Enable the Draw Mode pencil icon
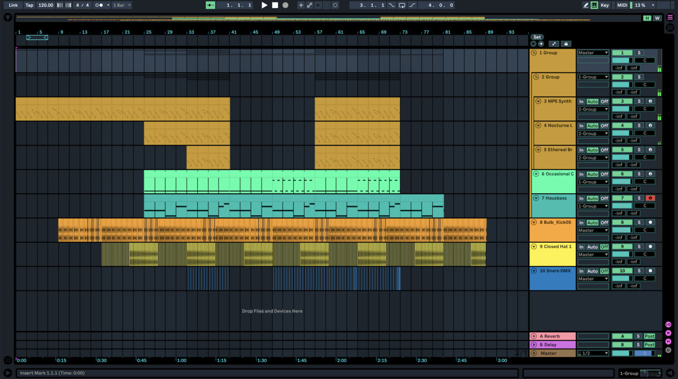 pos(585,5)
